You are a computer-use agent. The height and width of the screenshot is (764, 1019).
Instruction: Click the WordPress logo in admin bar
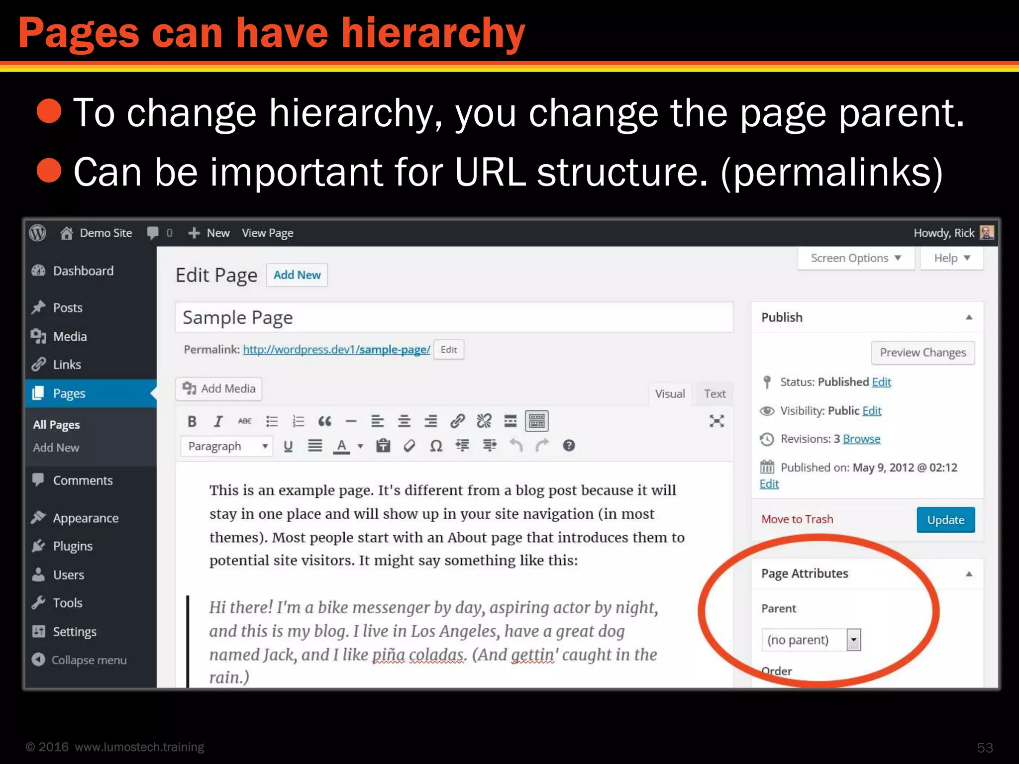point(38,233)
